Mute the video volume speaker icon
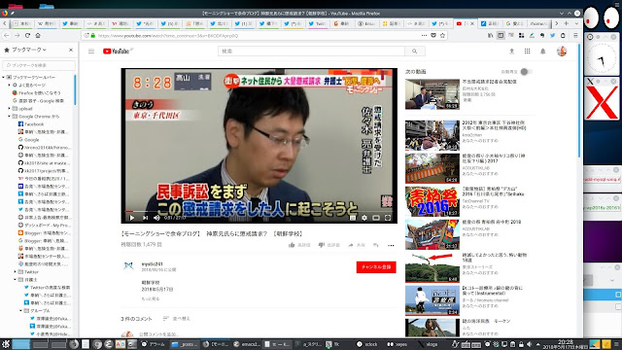The width and height of the screenshot is (622, 350). (157, 218)
